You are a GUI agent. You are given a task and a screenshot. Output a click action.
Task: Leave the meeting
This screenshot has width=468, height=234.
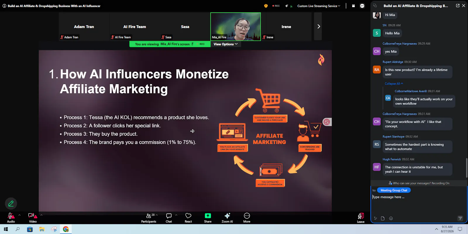[361, 218]
